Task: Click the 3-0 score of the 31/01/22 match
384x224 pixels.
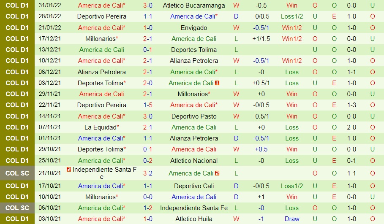Action: tap(148, 5)
